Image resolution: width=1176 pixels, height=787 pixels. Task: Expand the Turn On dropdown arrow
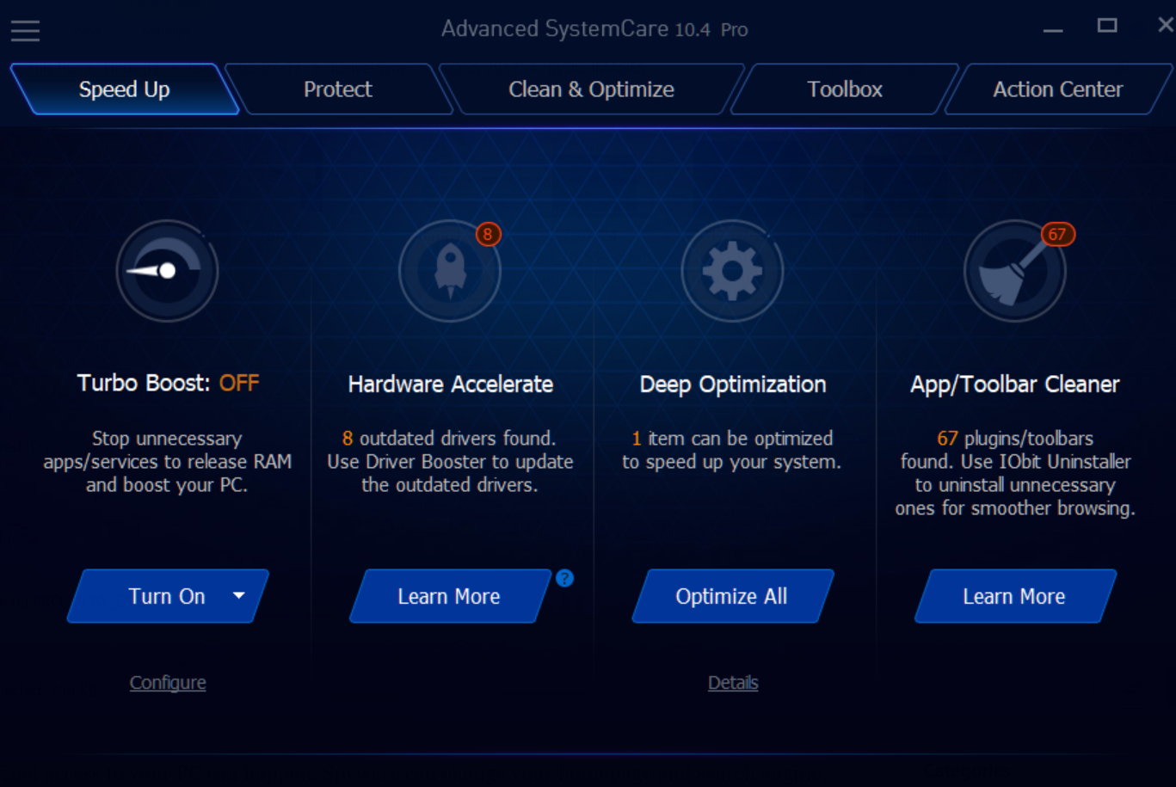pyautogui.click(x=239, y=595)
